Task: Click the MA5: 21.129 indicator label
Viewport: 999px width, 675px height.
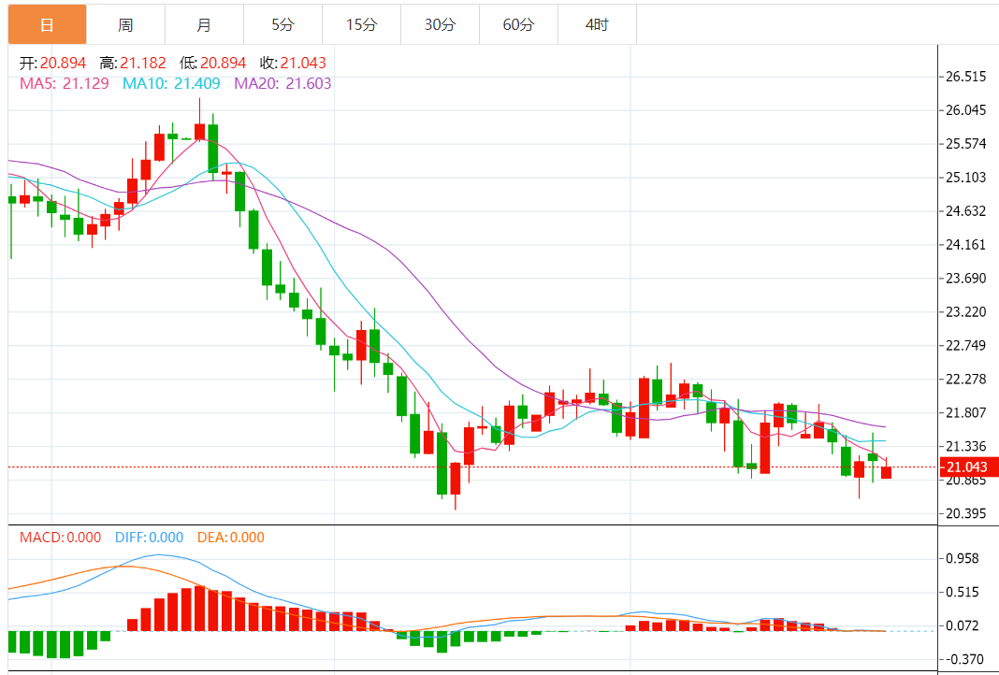Action: click(64, 83)
